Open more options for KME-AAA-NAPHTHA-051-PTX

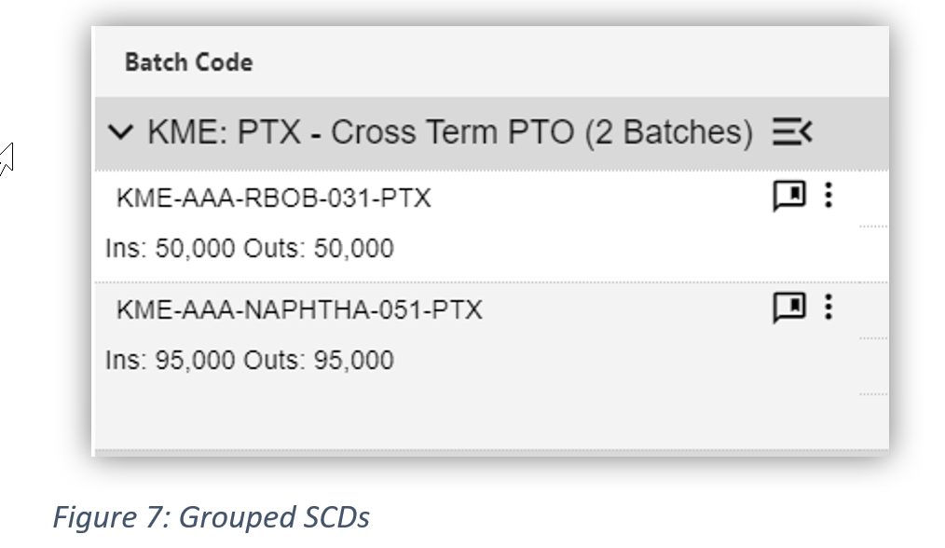829,308
